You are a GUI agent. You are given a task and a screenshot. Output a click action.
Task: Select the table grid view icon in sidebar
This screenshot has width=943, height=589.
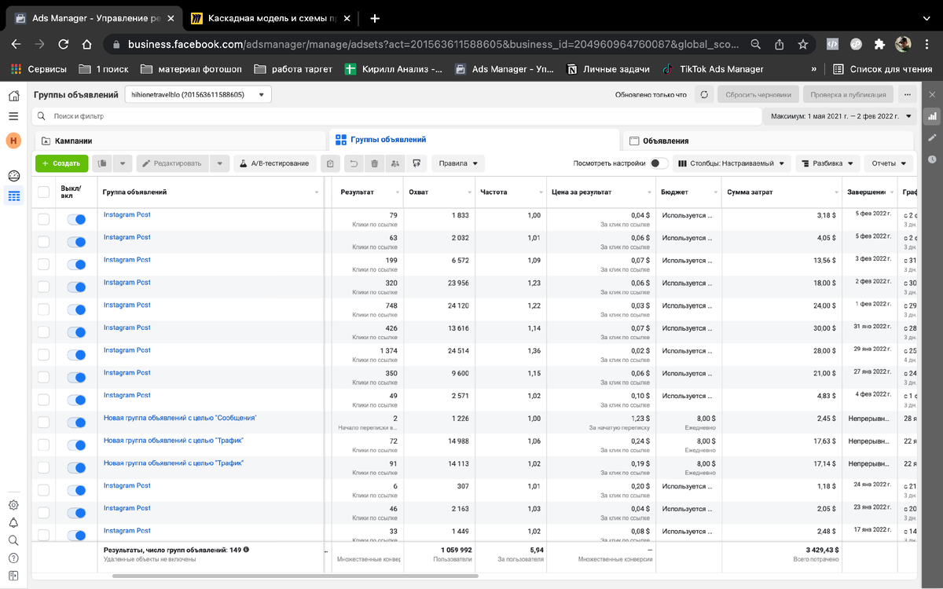(x=13, y=196)
